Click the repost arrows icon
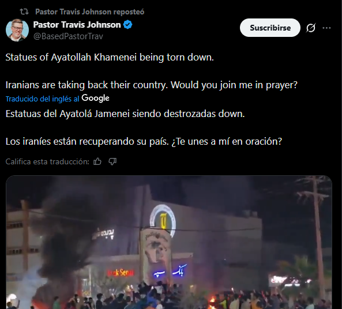This screenshot has height=309, width=342. (x=24, y=12)
